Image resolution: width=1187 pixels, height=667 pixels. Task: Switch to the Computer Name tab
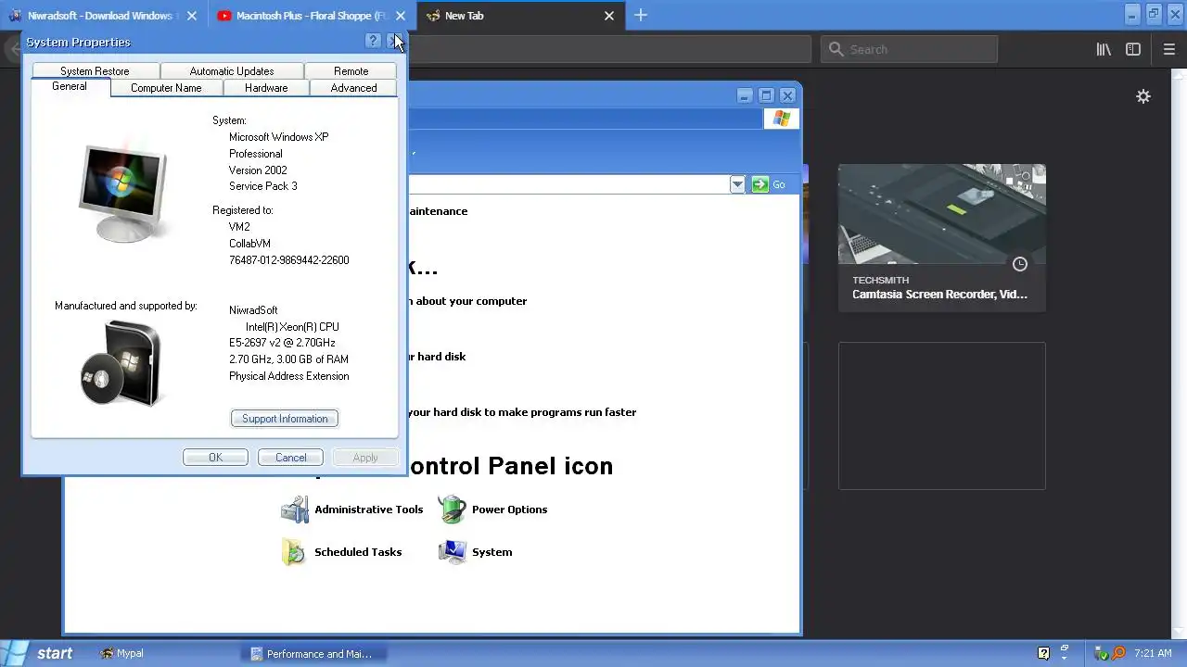point(166,88)
